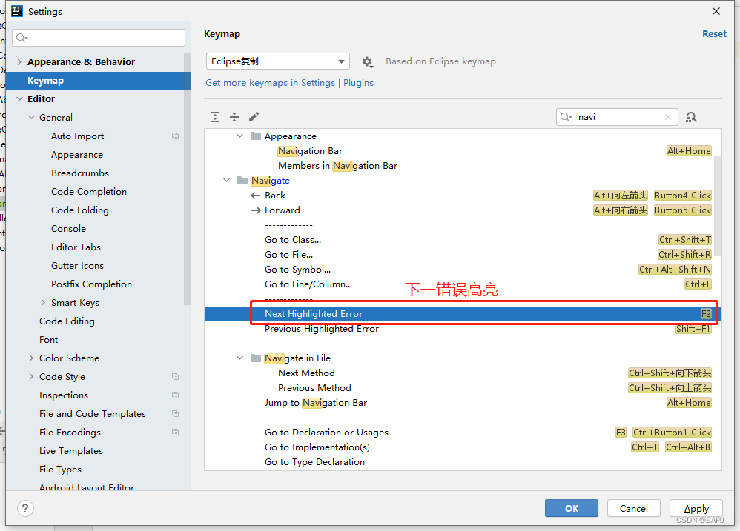Collapse the Navigate group in keymap tree
This screenshot has width=740, height=531.
pyautogui.click(x=227, y=181)
